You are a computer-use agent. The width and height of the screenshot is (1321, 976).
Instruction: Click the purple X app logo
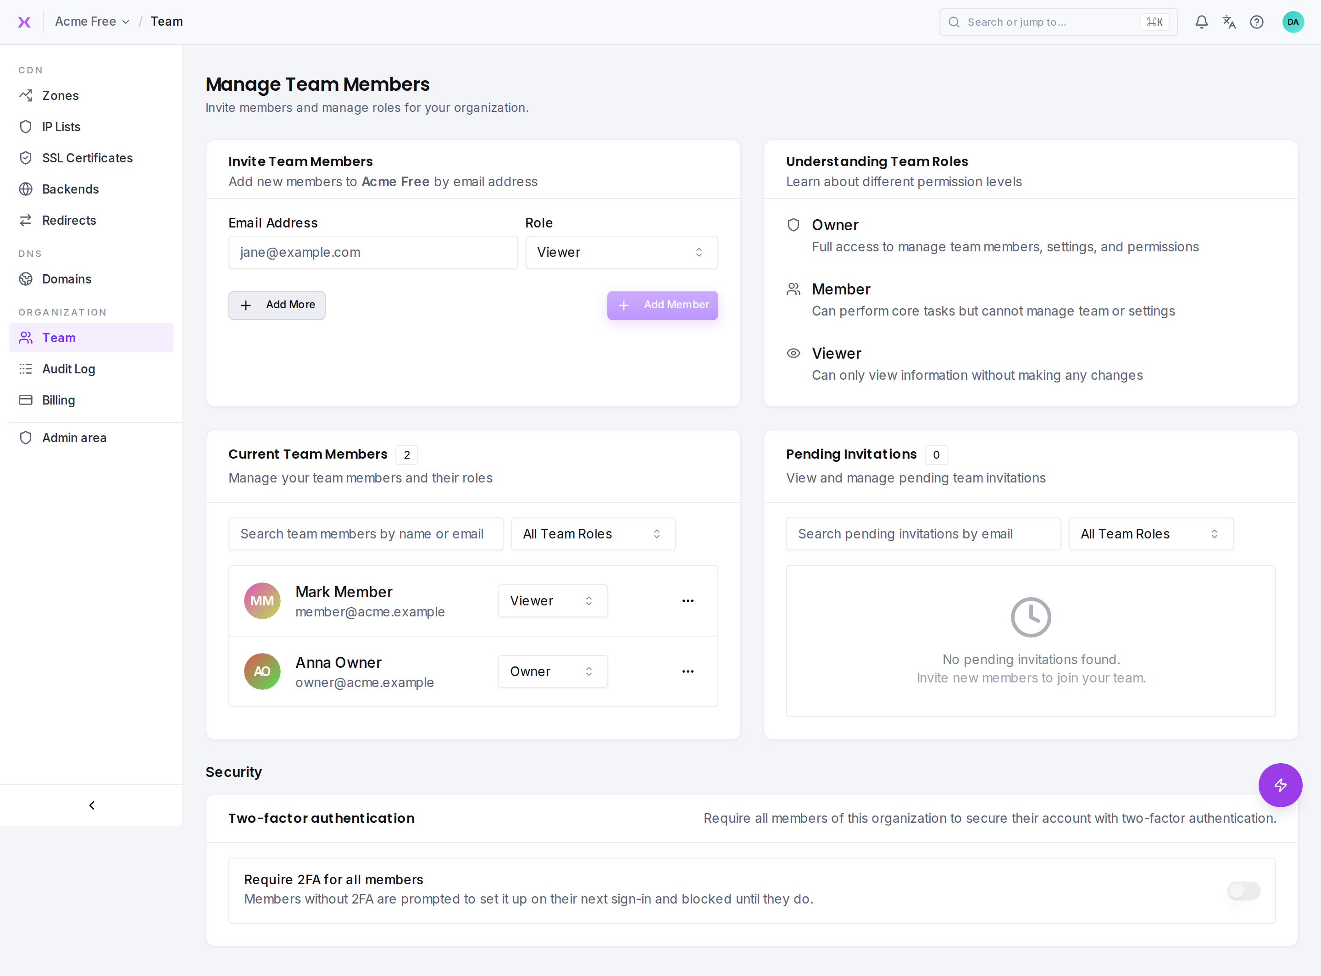pyautogui.click(x=24, y=22)
